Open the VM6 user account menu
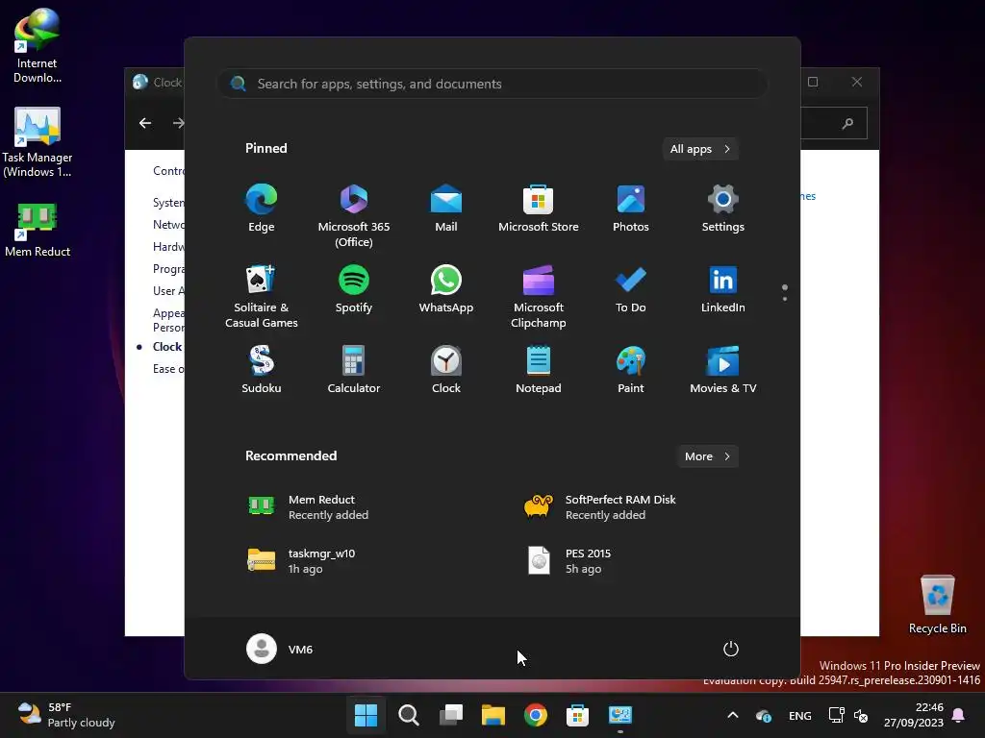Viewport: 985px width, 738px height. [x=280, y=649]
